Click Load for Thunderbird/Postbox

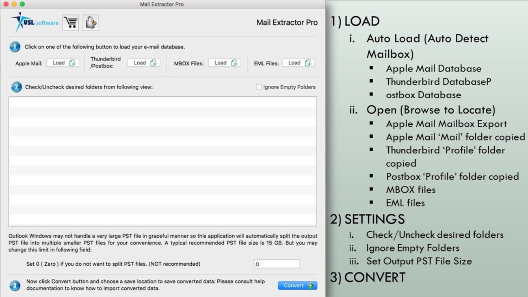[x=144, y=63]
